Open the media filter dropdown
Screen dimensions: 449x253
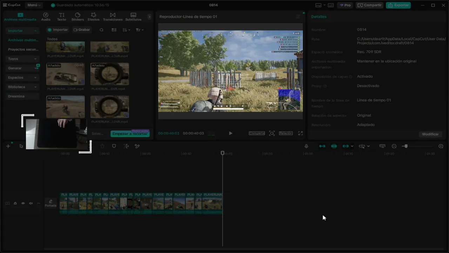point(140,30)
